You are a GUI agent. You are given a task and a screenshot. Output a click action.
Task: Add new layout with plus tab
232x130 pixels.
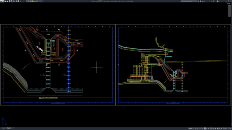click(14, 128)
